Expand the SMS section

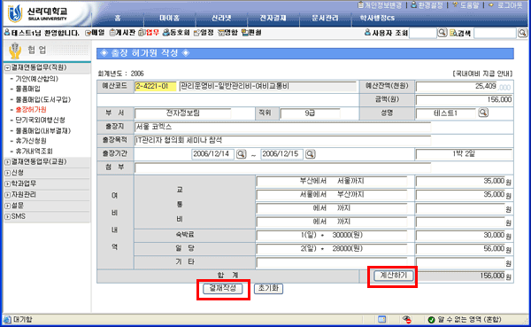[7, 216]
